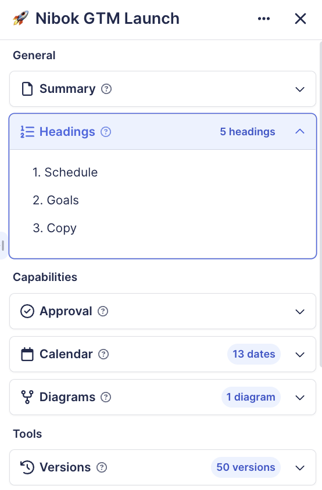Expand the Calendar section chevron
Viewport: 322px width, 490px height.
[300, 355]
